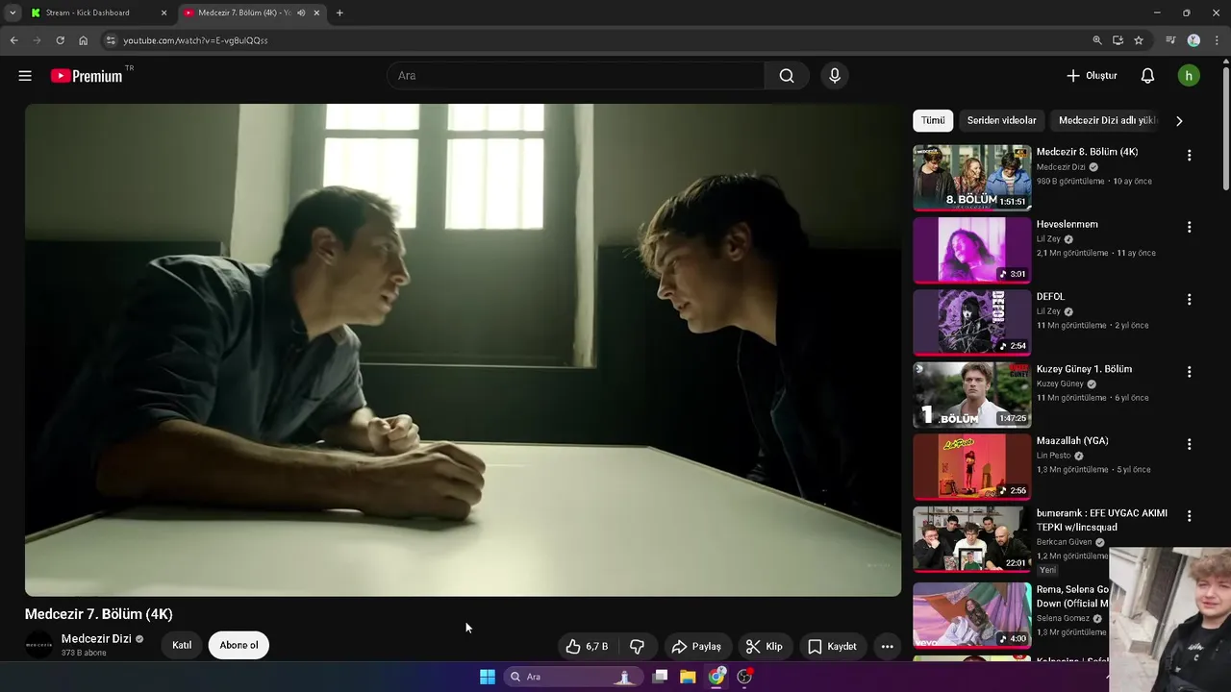Open options for Maazallah (YGA)
Viewport: 1231px width, 692px height.
pos(1189,444)
